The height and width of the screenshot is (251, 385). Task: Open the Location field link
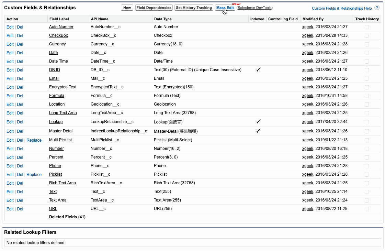click(57, 104)
